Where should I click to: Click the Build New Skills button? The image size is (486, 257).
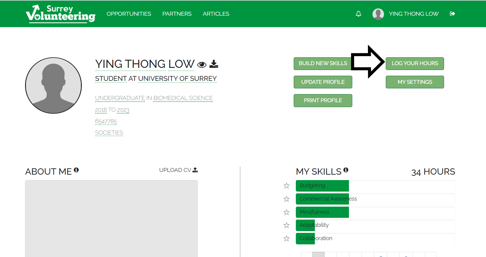323,64
